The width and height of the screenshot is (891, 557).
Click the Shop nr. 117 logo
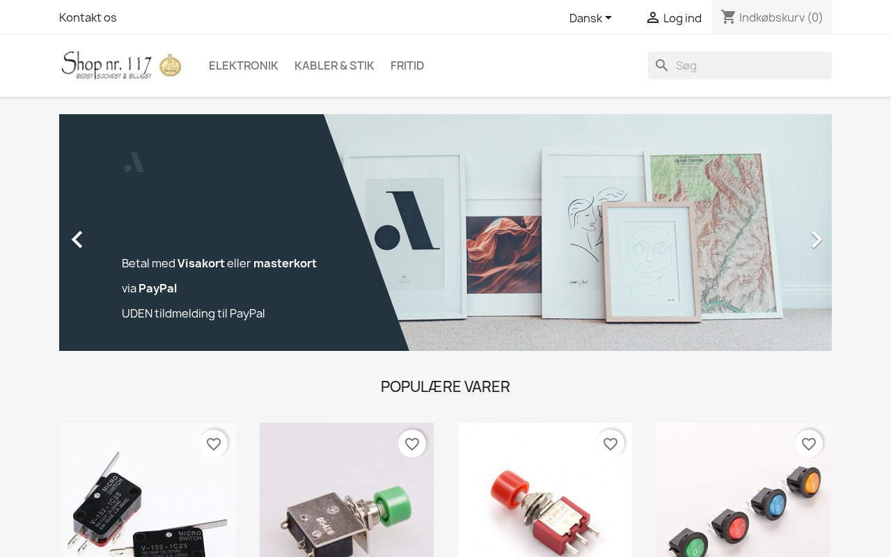click(121, 65)
